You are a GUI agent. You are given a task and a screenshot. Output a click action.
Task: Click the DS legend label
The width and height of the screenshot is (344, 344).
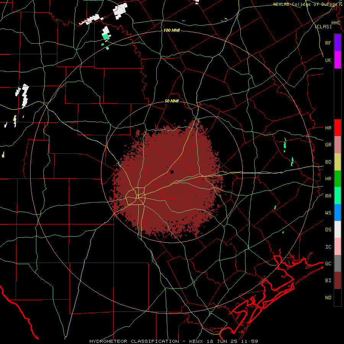328,230
